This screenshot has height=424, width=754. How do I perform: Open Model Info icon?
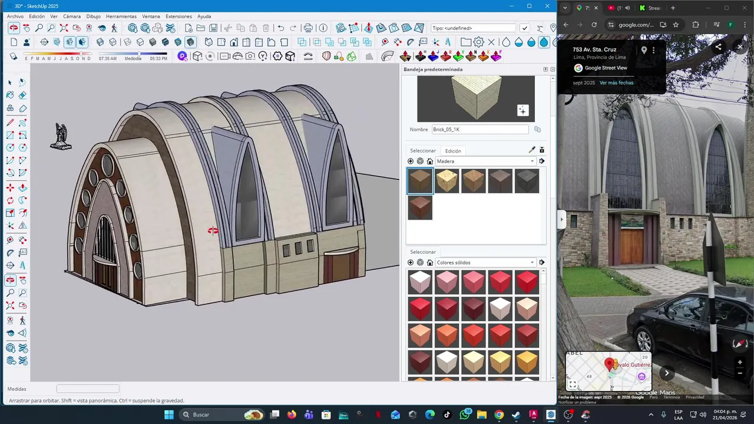(x=323, y=28)
